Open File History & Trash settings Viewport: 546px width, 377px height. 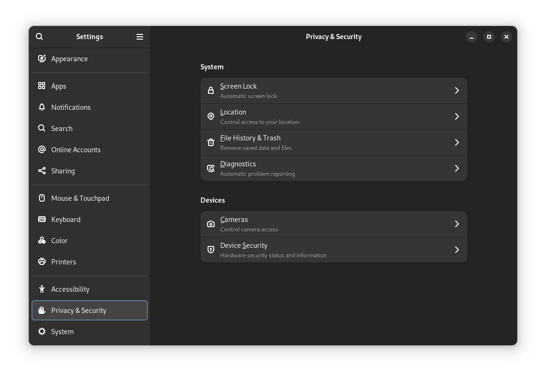[334, 142]
